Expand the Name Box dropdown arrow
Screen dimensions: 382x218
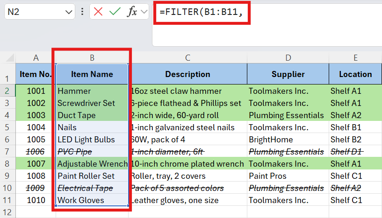click(x=68, y=12)
